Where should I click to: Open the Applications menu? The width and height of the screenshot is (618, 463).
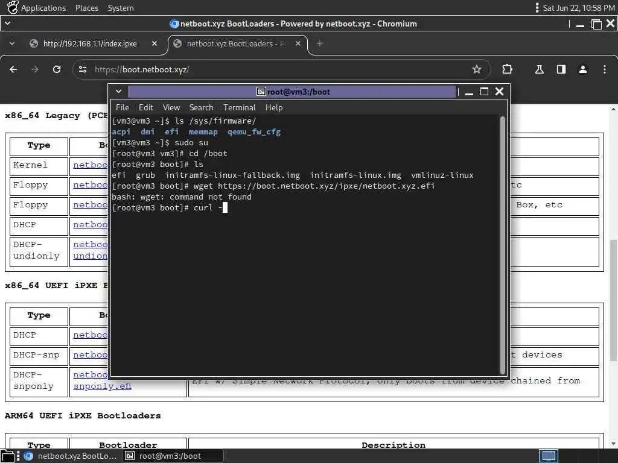coord(43,8)
